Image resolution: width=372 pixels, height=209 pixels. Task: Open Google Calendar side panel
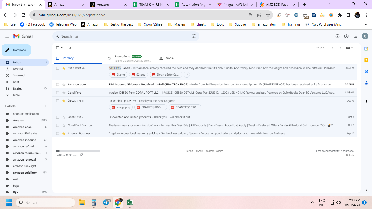tap(366, 48)
